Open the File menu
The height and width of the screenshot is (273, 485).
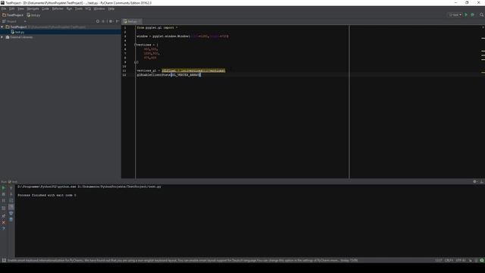[x=4, y=8]
